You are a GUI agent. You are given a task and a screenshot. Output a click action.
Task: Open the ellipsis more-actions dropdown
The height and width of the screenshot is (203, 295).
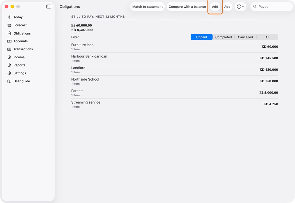click(x=240, y=6)
